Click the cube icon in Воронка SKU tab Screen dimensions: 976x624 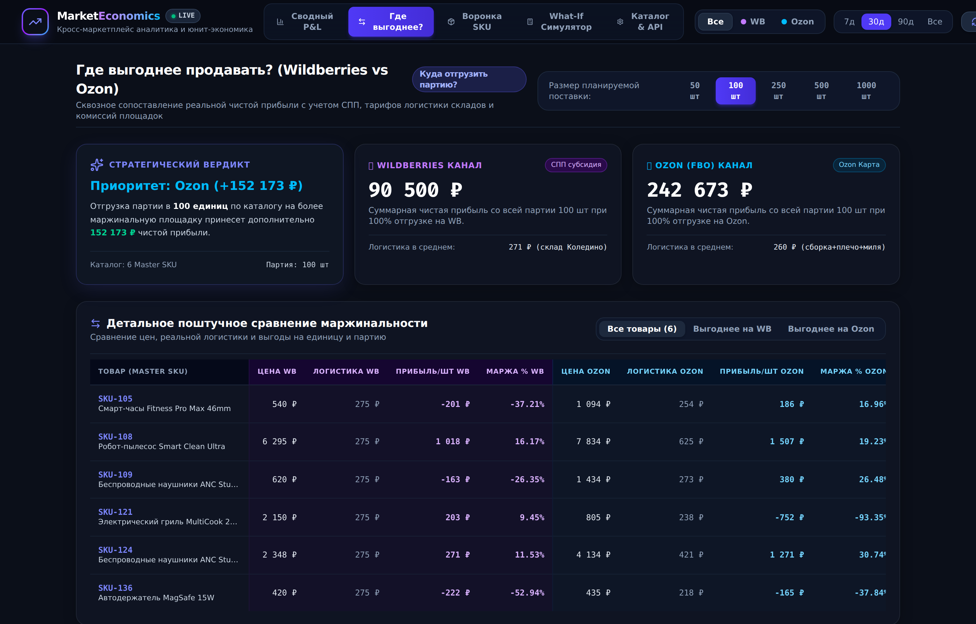click(x=451, y=21)
